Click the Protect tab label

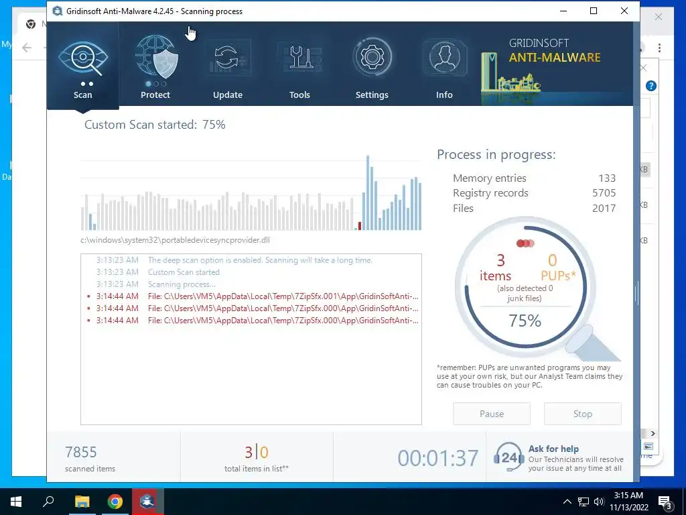point(155,95)
